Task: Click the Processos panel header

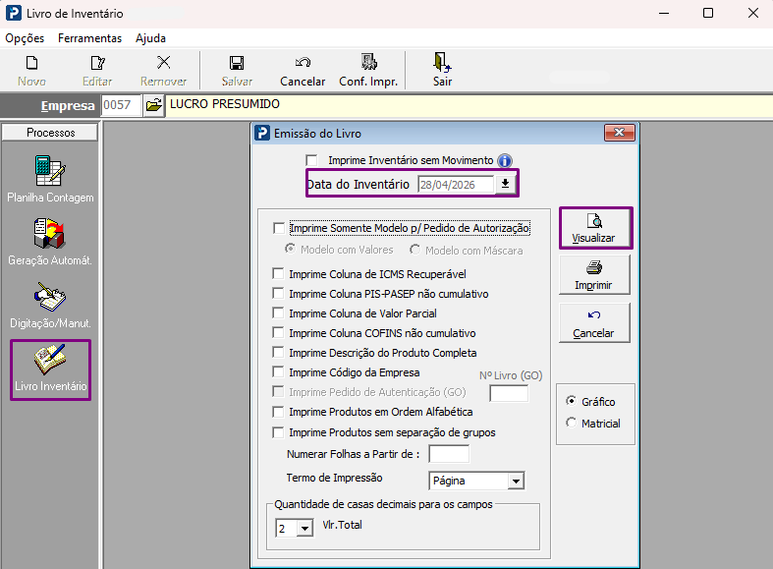Action: pyautogui.click(x=50, y=133)
